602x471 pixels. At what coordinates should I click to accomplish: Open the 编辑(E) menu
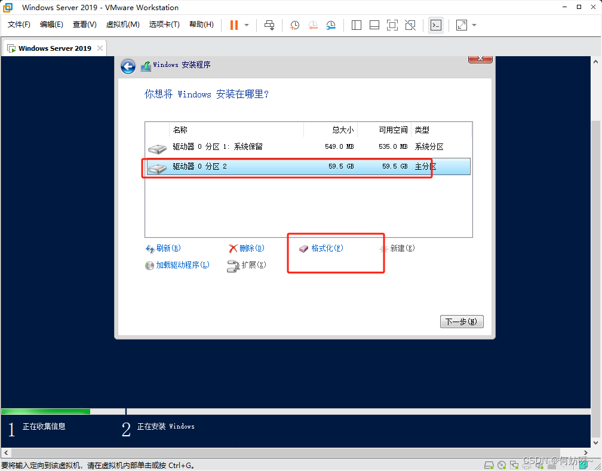click(x=51, y=25)
